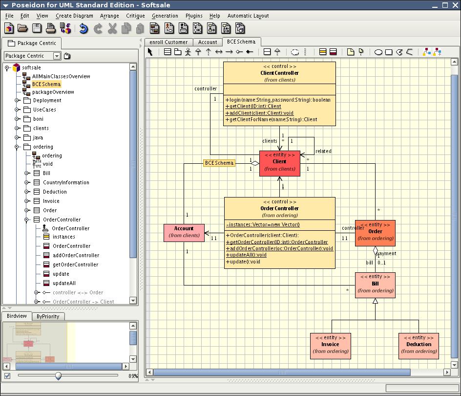Switch to the ByPriority tab
Screen dimensions: 461x396
(x=48, y=316)
